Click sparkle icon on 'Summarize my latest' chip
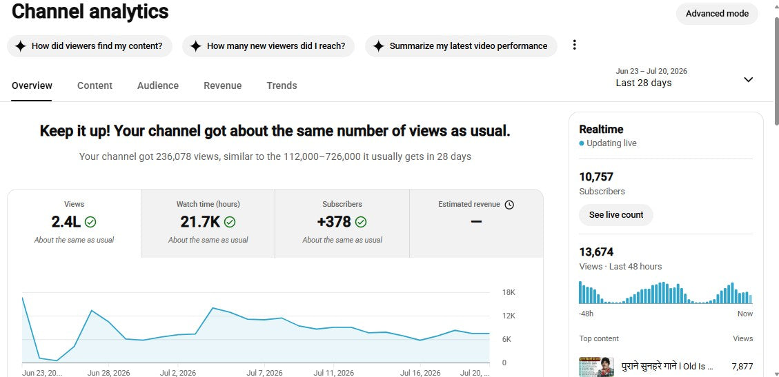Screen dimensions: 779x377 pyautogui.click(x=379, y=46)
